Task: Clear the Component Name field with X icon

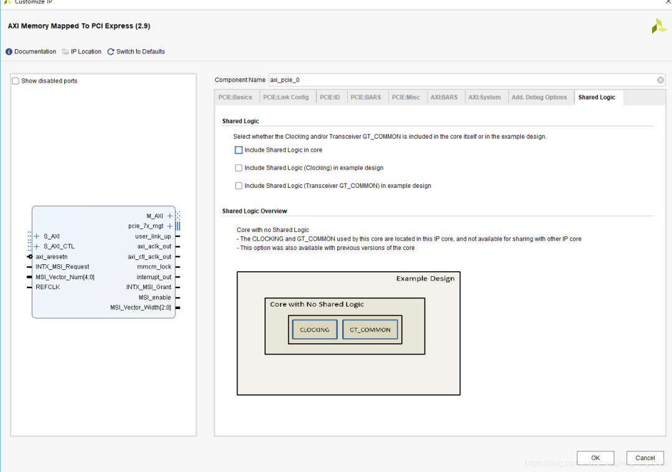Action: pyautogui.click(x=660, y=80)
